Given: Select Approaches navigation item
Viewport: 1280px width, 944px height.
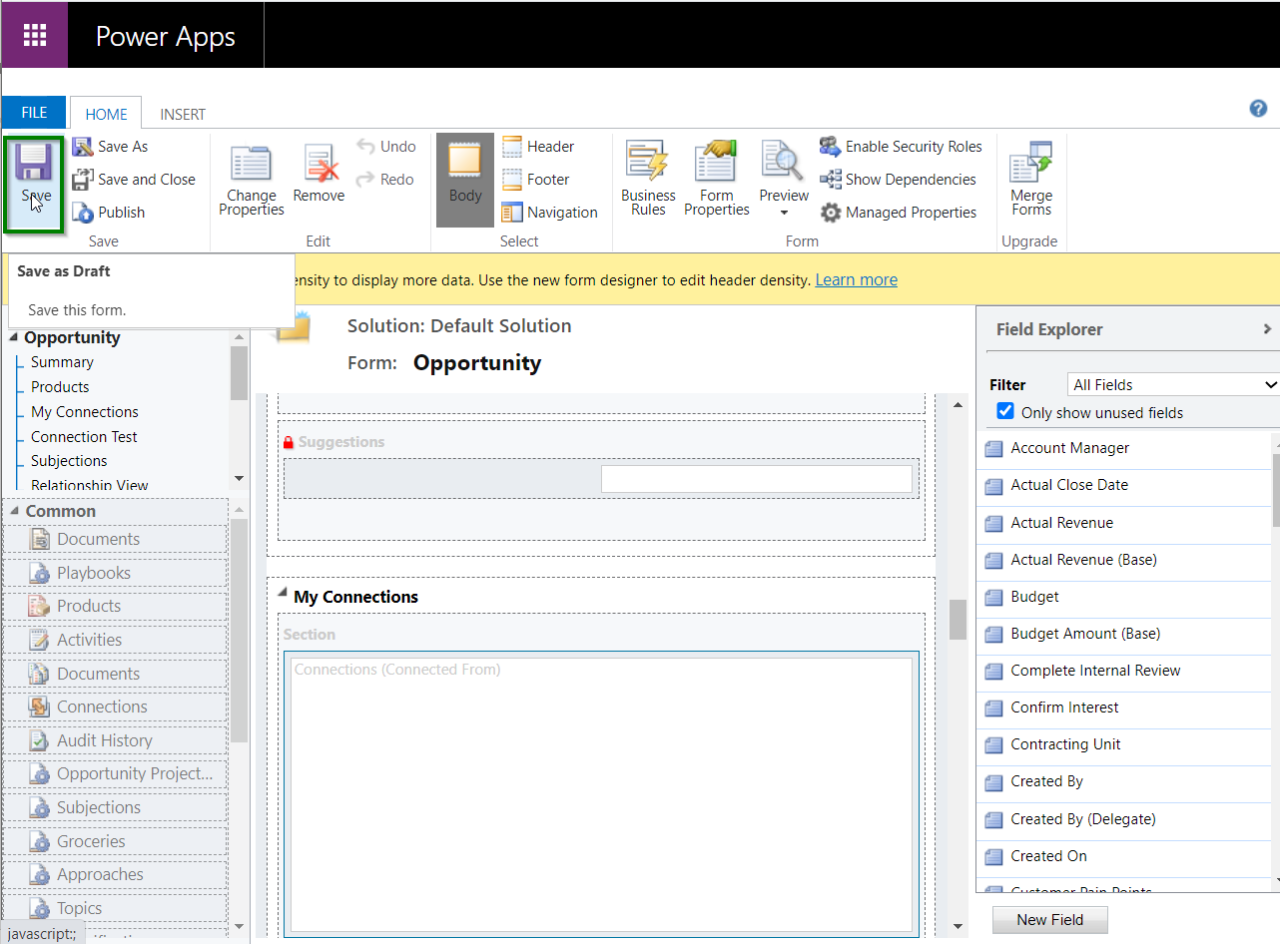Looking at the screenshot, I should pos(116,874).
